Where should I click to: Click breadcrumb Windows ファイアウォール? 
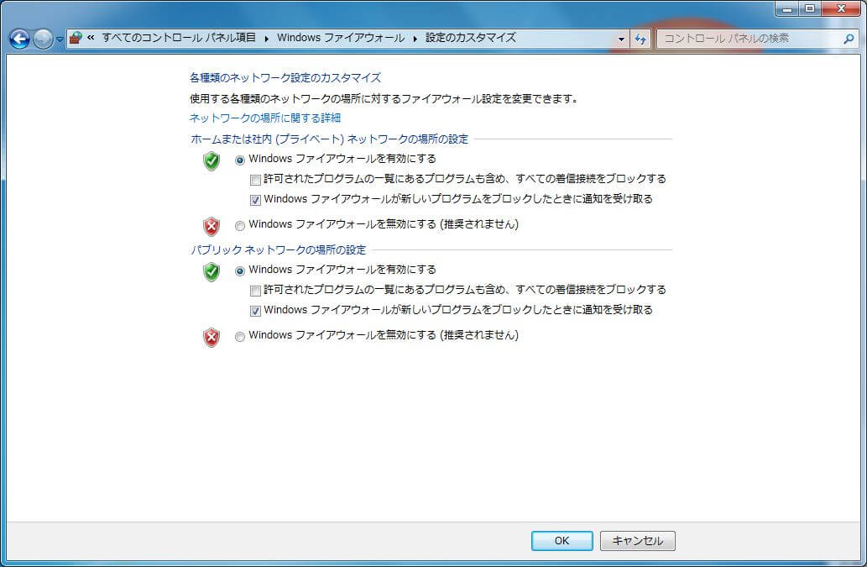[341, 38]
